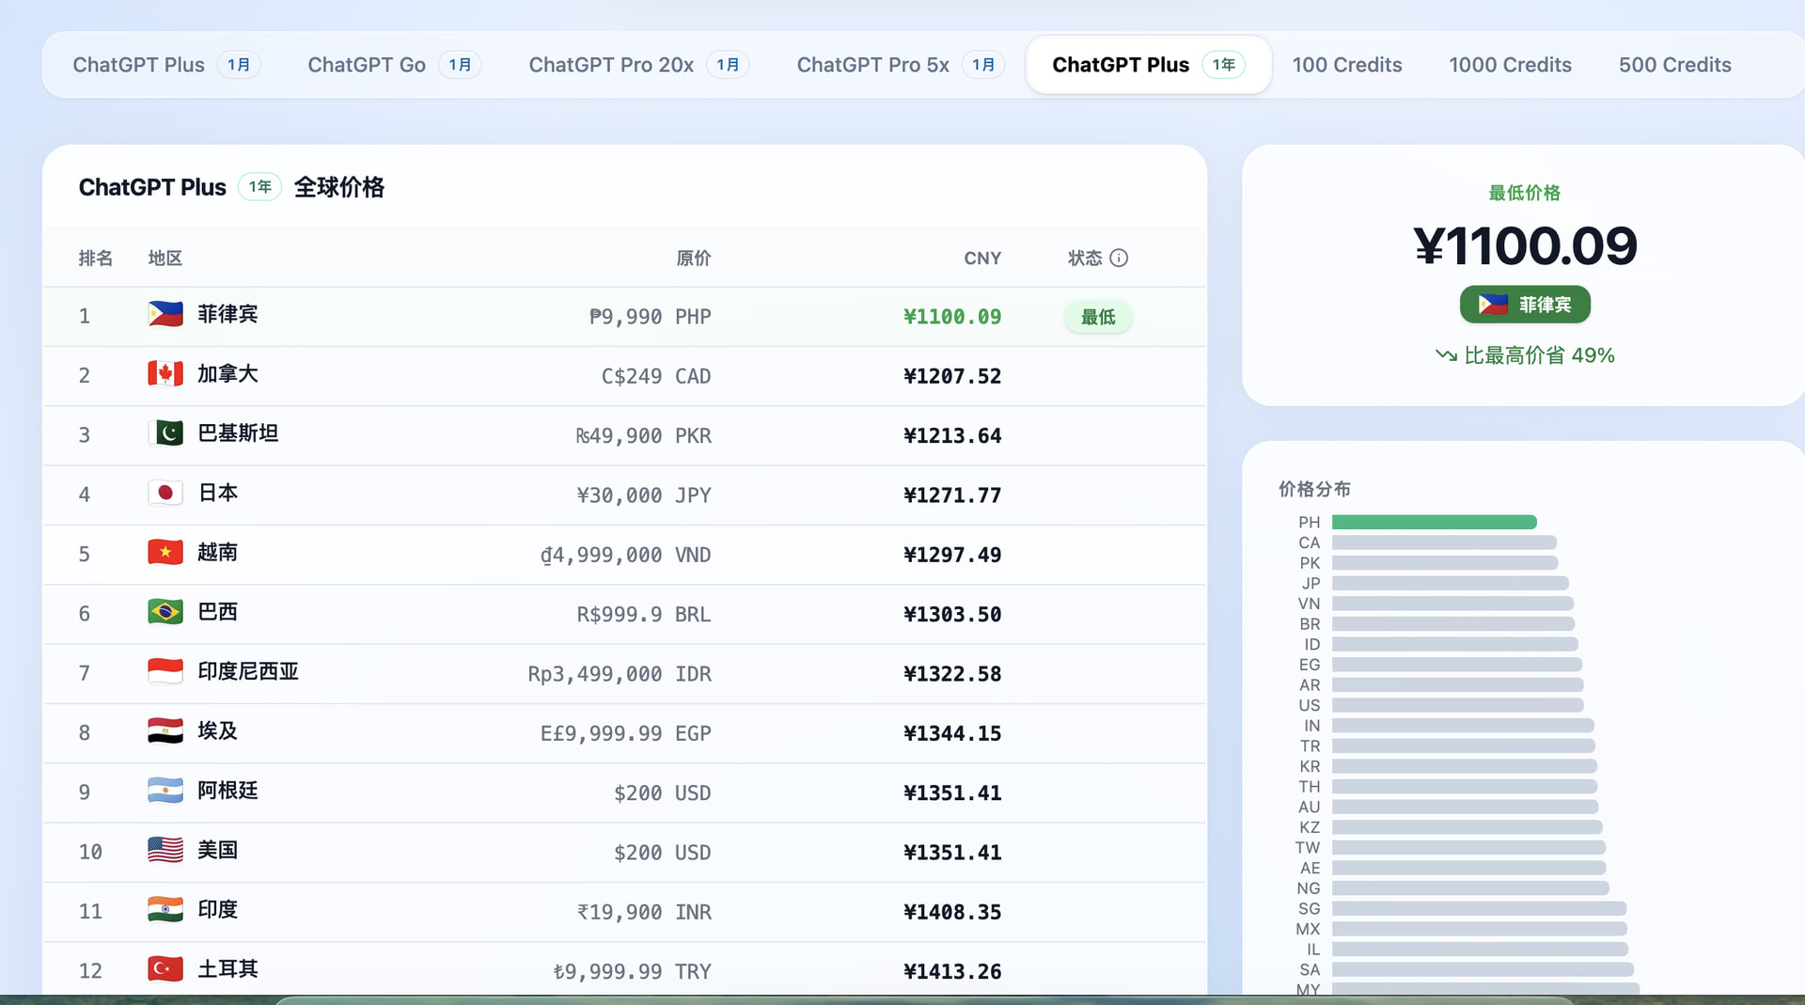
Task: Click the Philippines flag in row 1
Action: (165, 314)
